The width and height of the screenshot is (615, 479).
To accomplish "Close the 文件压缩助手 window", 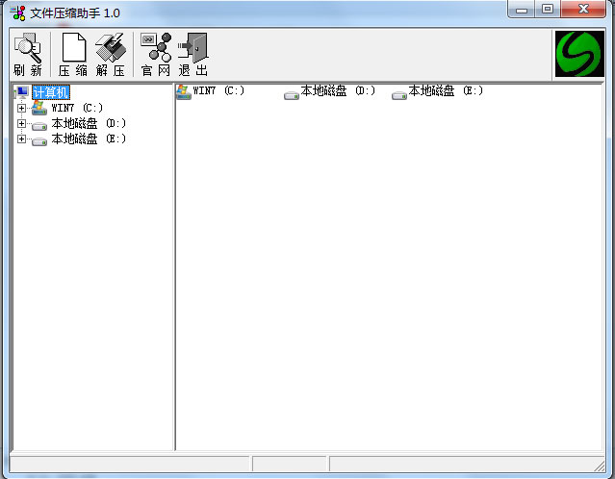I will pos(583,10).
